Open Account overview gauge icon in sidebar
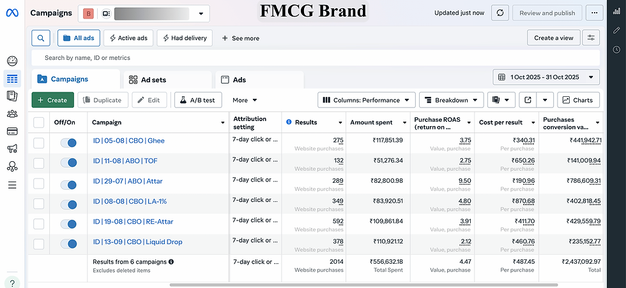This screenshot has width=626, height=288. [x=12, y=61]
